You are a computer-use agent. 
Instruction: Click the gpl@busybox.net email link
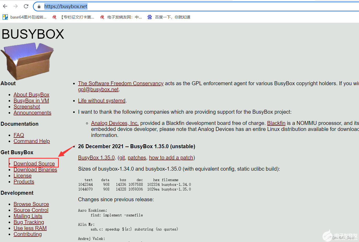pos(98,89)
